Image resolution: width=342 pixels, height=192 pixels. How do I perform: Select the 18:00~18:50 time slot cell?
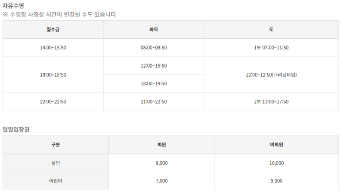tap(53, 75)
